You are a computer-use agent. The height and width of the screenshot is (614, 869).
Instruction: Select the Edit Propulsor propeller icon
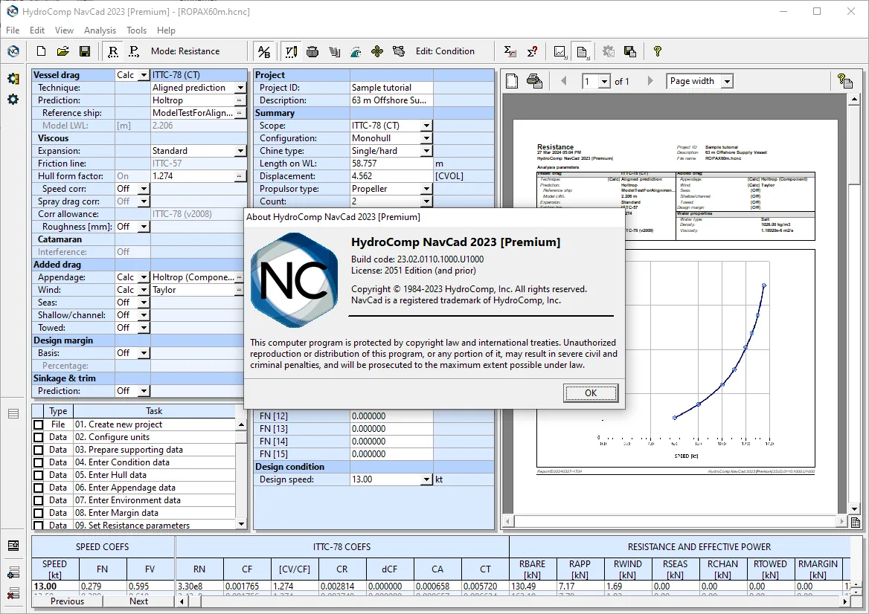click(x=377, y=51)
